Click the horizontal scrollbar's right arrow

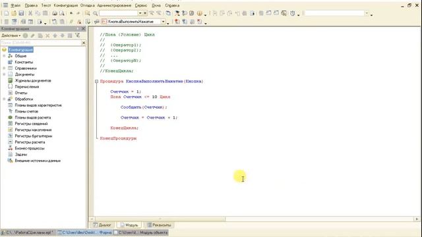pyautogui.click(x=417, y=219)
